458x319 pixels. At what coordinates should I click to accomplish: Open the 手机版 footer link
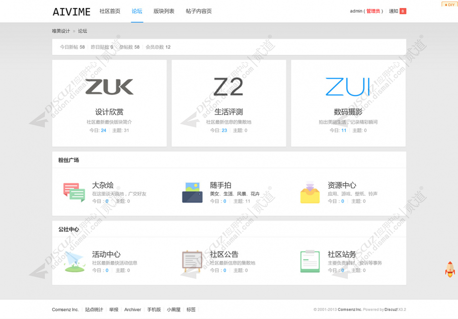click(154, 309)
